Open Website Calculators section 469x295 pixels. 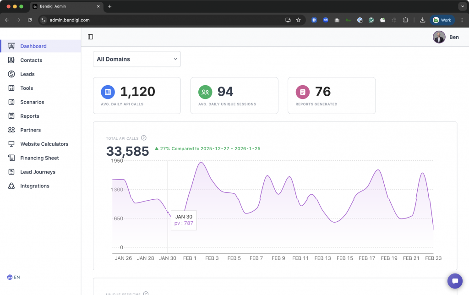click(44, 144)
